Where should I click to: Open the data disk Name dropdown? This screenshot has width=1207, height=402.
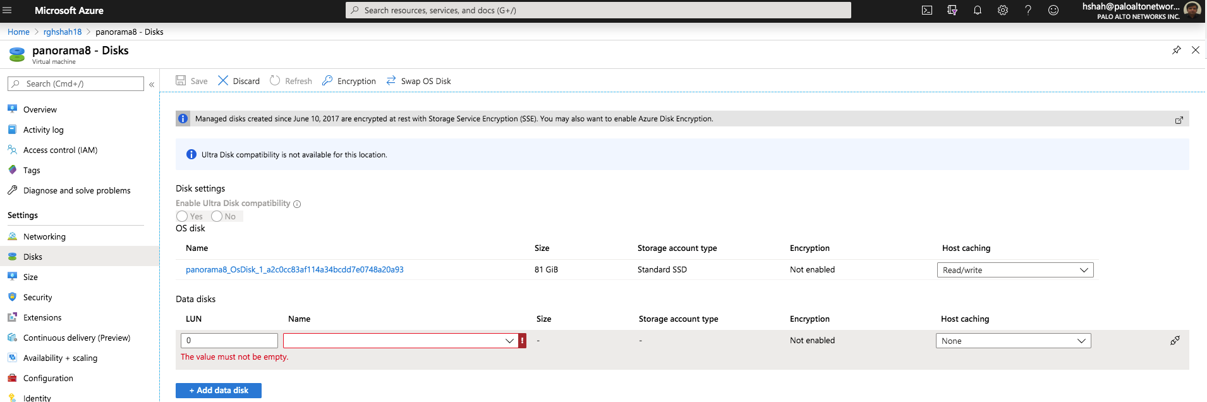click(400, 341)
